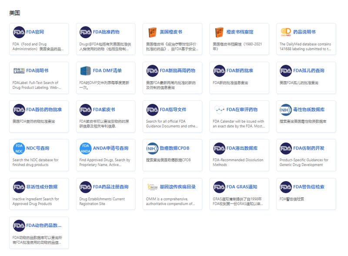Click the FDA logo beside FDA批准药物
The width and height of the screenshot is (348, 256).
pyautogui.click(x=85, y=32)
